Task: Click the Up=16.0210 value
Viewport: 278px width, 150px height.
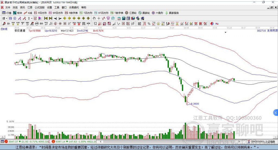Action: pyautogui.click(x=51, y=31)
